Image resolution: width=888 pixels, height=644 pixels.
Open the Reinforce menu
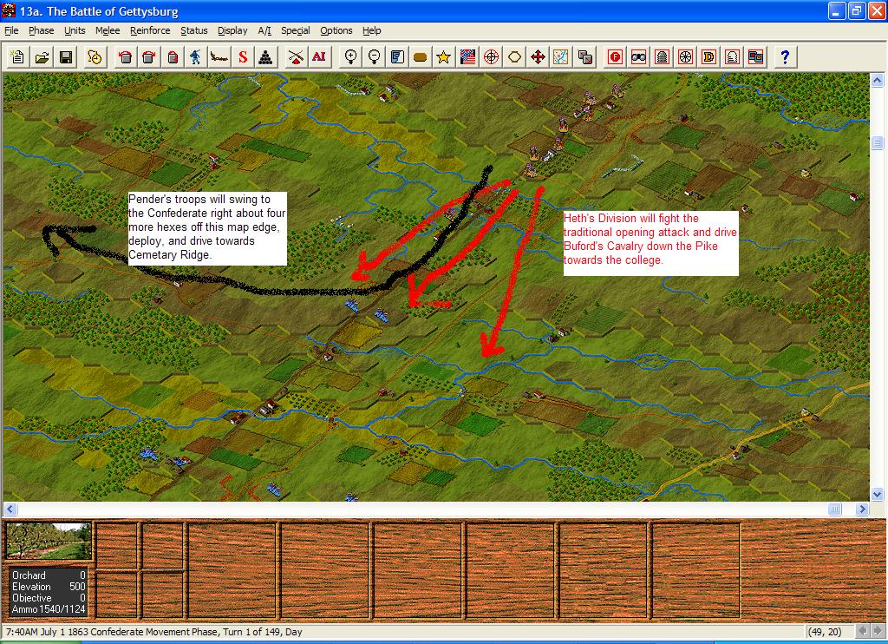(x=150, y=30)
